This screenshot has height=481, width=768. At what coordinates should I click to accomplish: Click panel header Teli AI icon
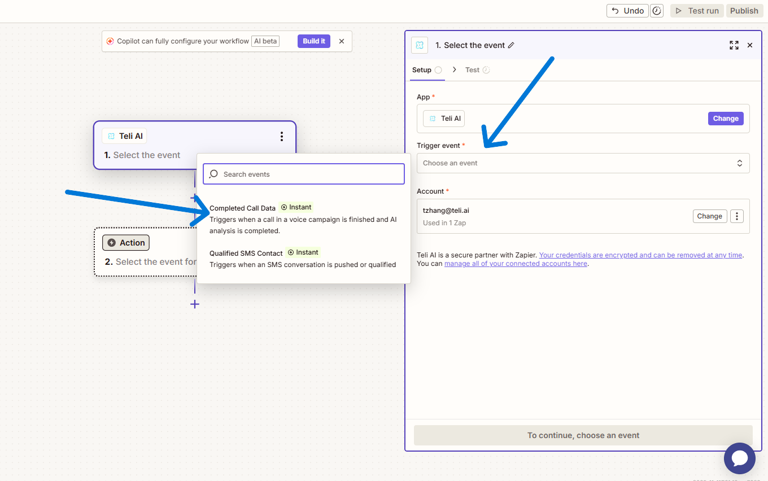(420, 45)
